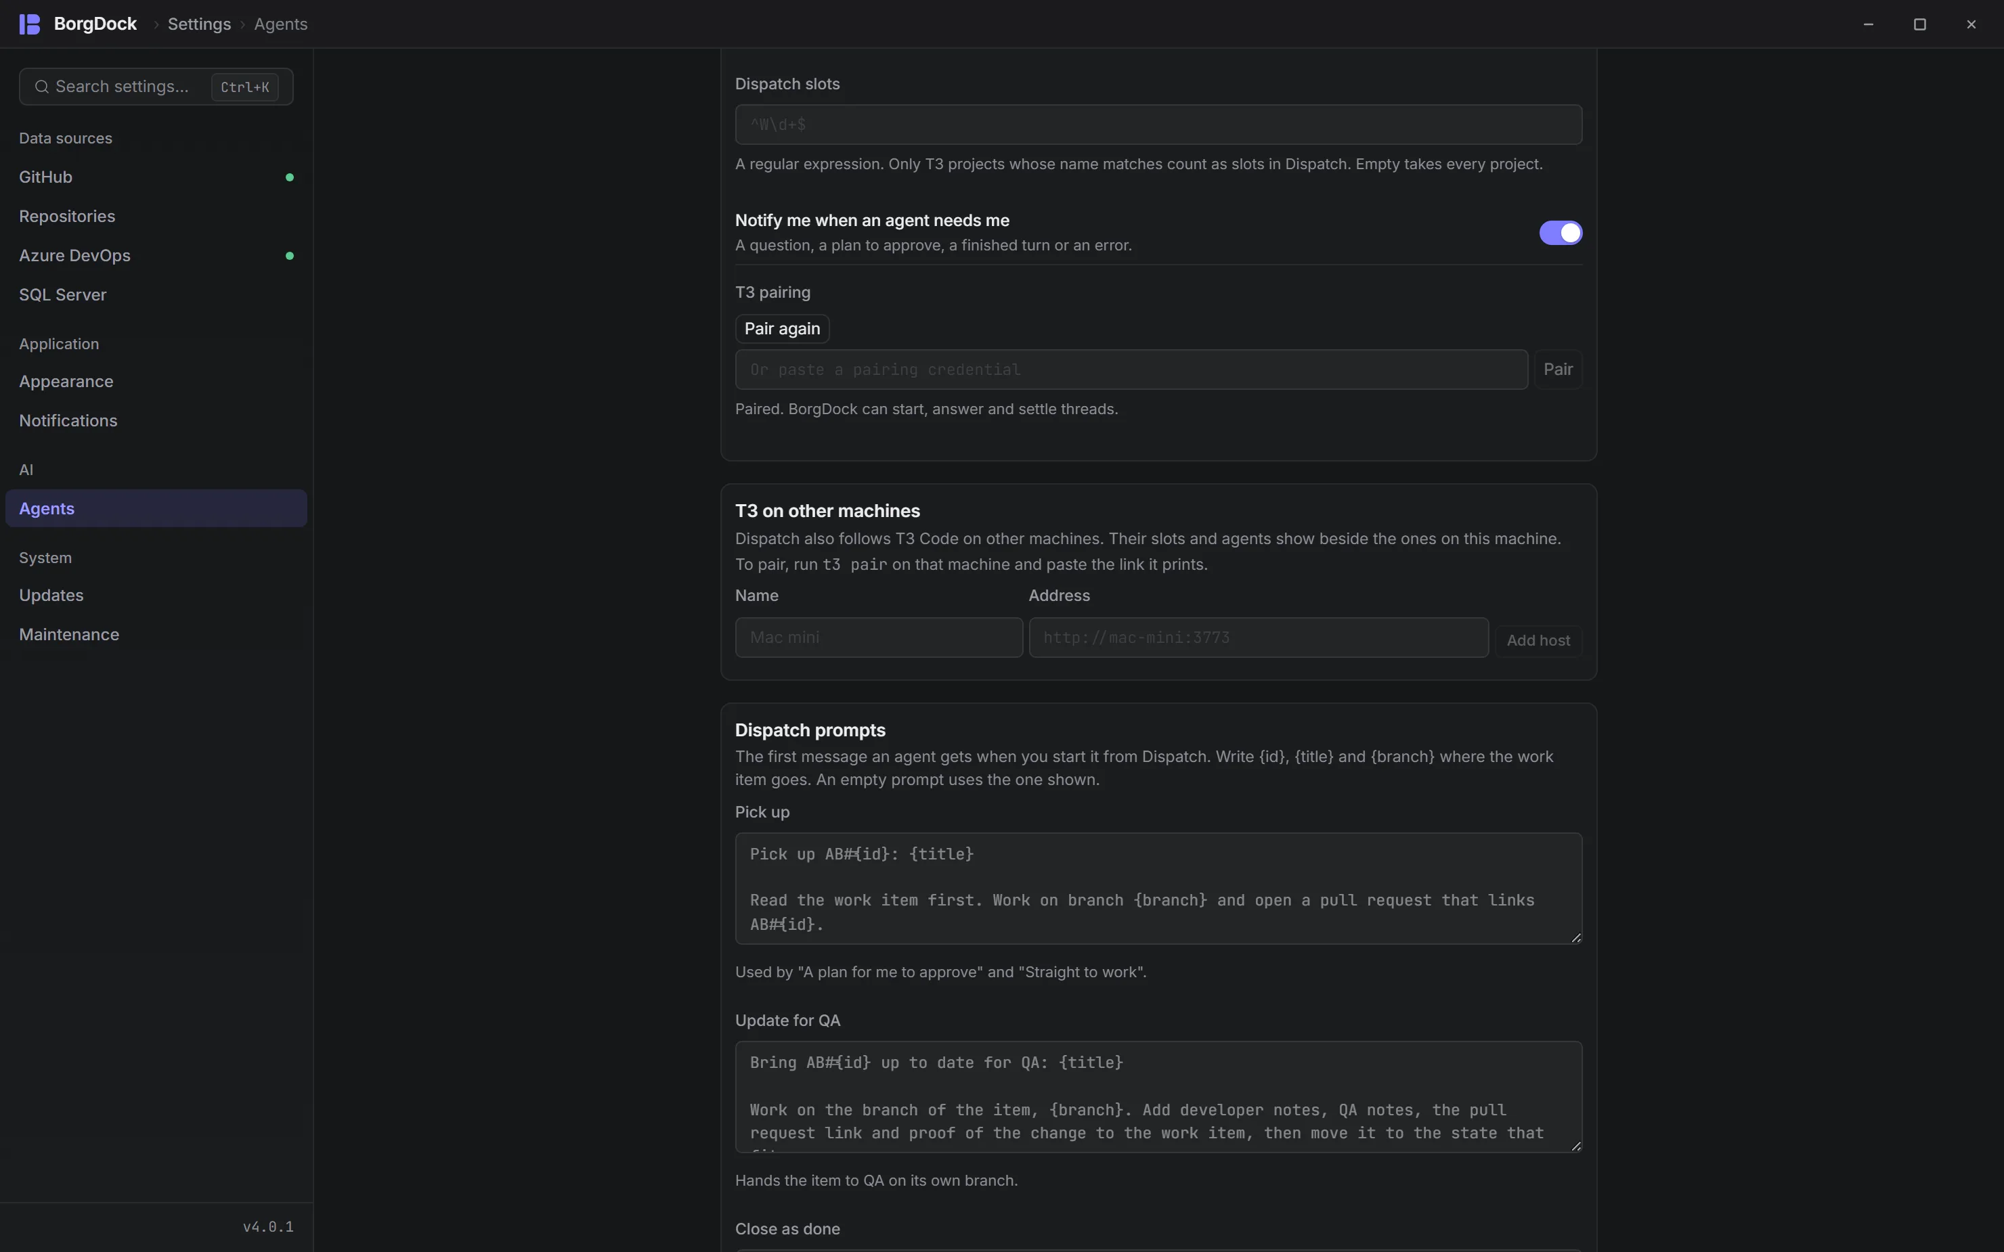The image size is (2004, 1252).
Task: Click the Settings breadcrumb link
Action: click(x=199, y=24)
